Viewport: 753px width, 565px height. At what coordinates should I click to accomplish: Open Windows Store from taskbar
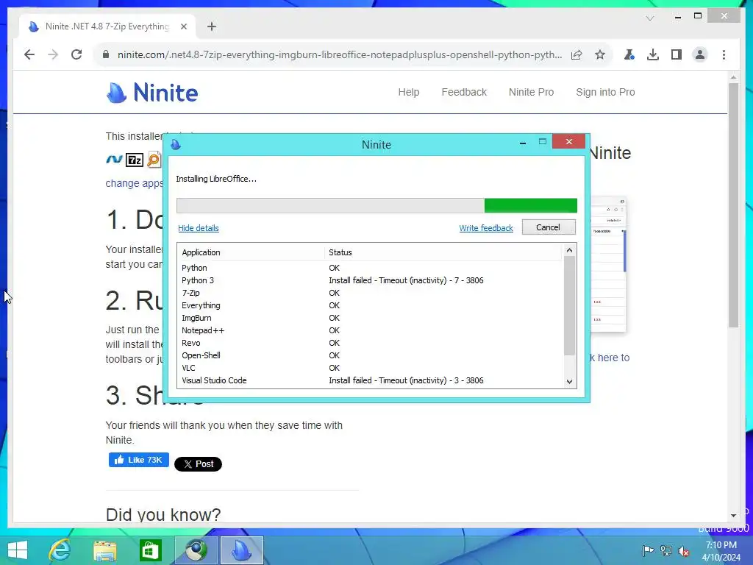coord(150,550)
